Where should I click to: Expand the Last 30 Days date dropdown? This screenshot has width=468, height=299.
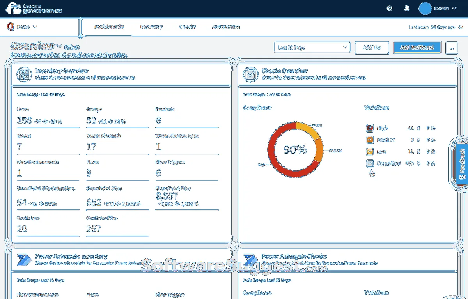pos(312,48)
